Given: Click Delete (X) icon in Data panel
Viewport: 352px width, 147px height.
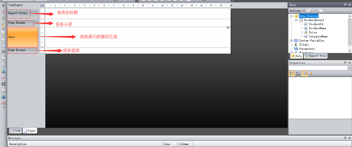Looking at the screenshot, I should [315, 10].
